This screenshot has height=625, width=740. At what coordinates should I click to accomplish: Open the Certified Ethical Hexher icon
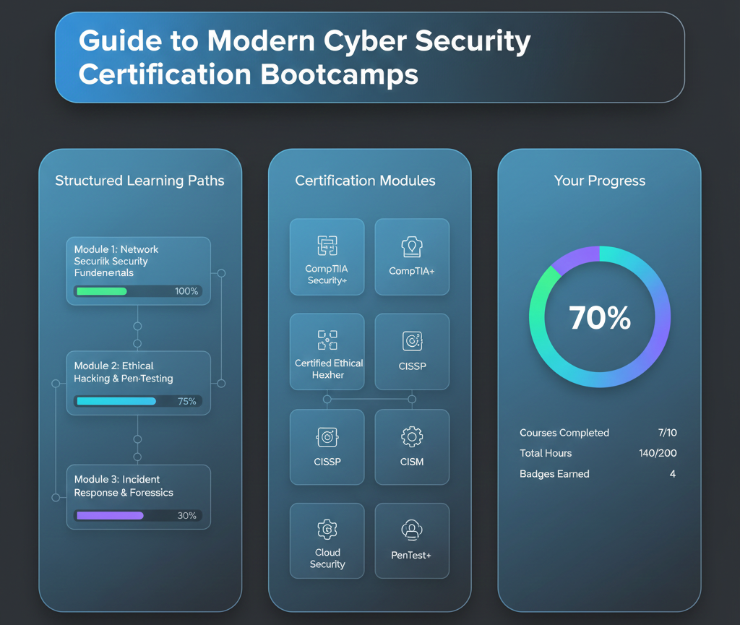(327, 340)
